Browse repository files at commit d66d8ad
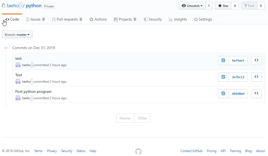The width and height of the screenshot is (268, 156). point(256,93)
